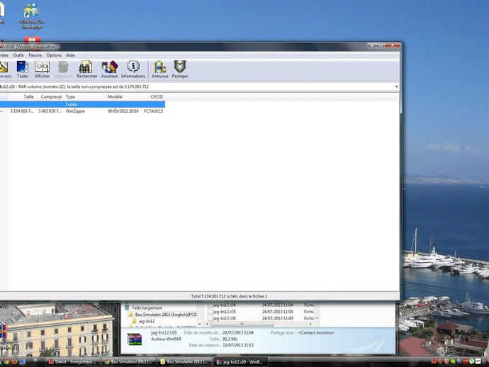Click the Firefox icon in quick launch
Screen dimensions: 489x367
tap(14, 362)
